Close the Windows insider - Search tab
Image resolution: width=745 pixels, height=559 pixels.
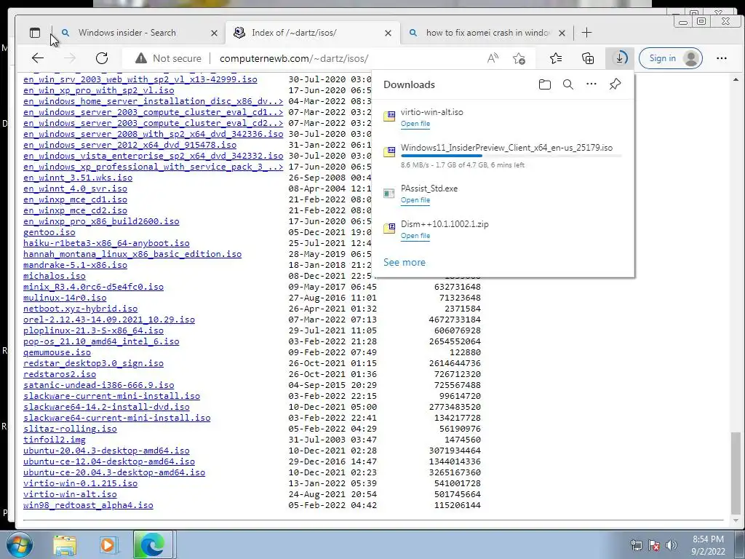(x=215, y=33)
